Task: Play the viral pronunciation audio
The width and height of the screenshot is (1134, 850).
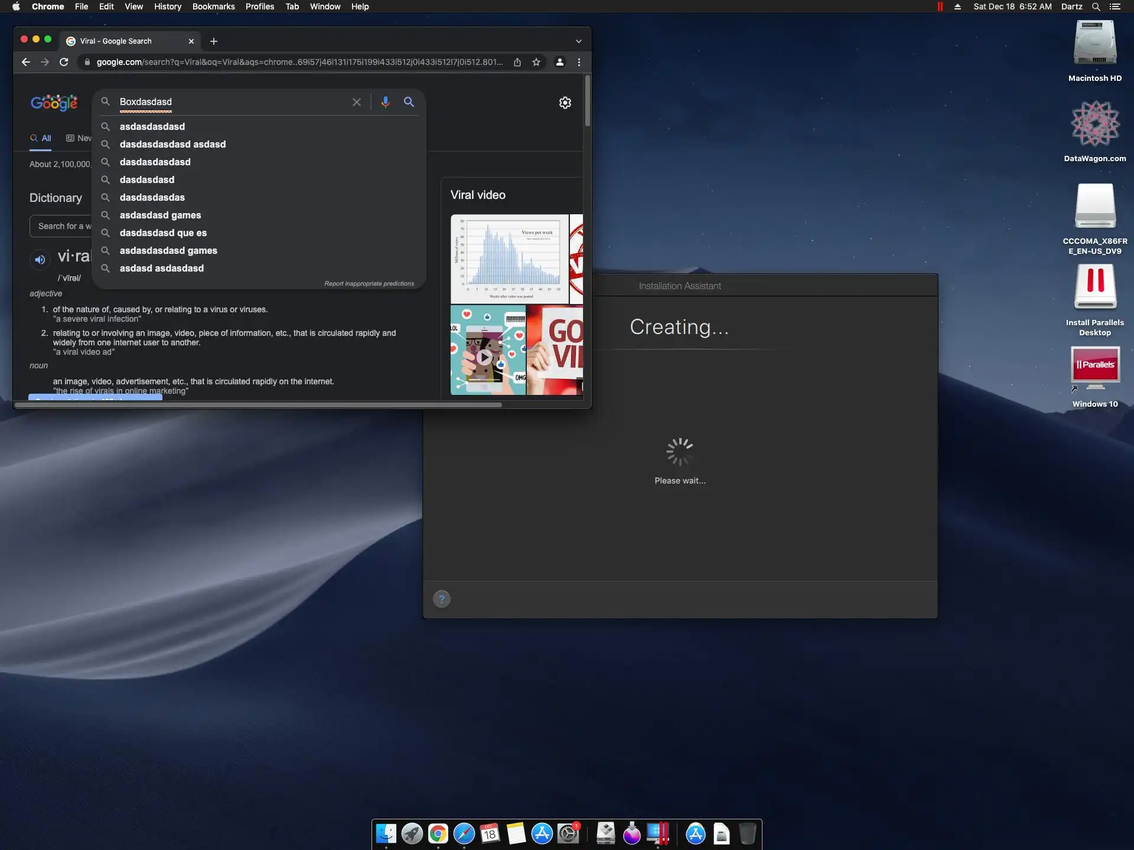Action: tap(40, 259)
